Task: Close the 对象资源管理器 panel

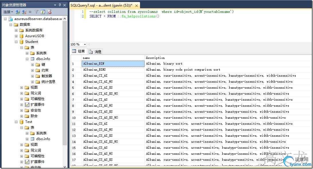Action: click(x=65, y=5)
